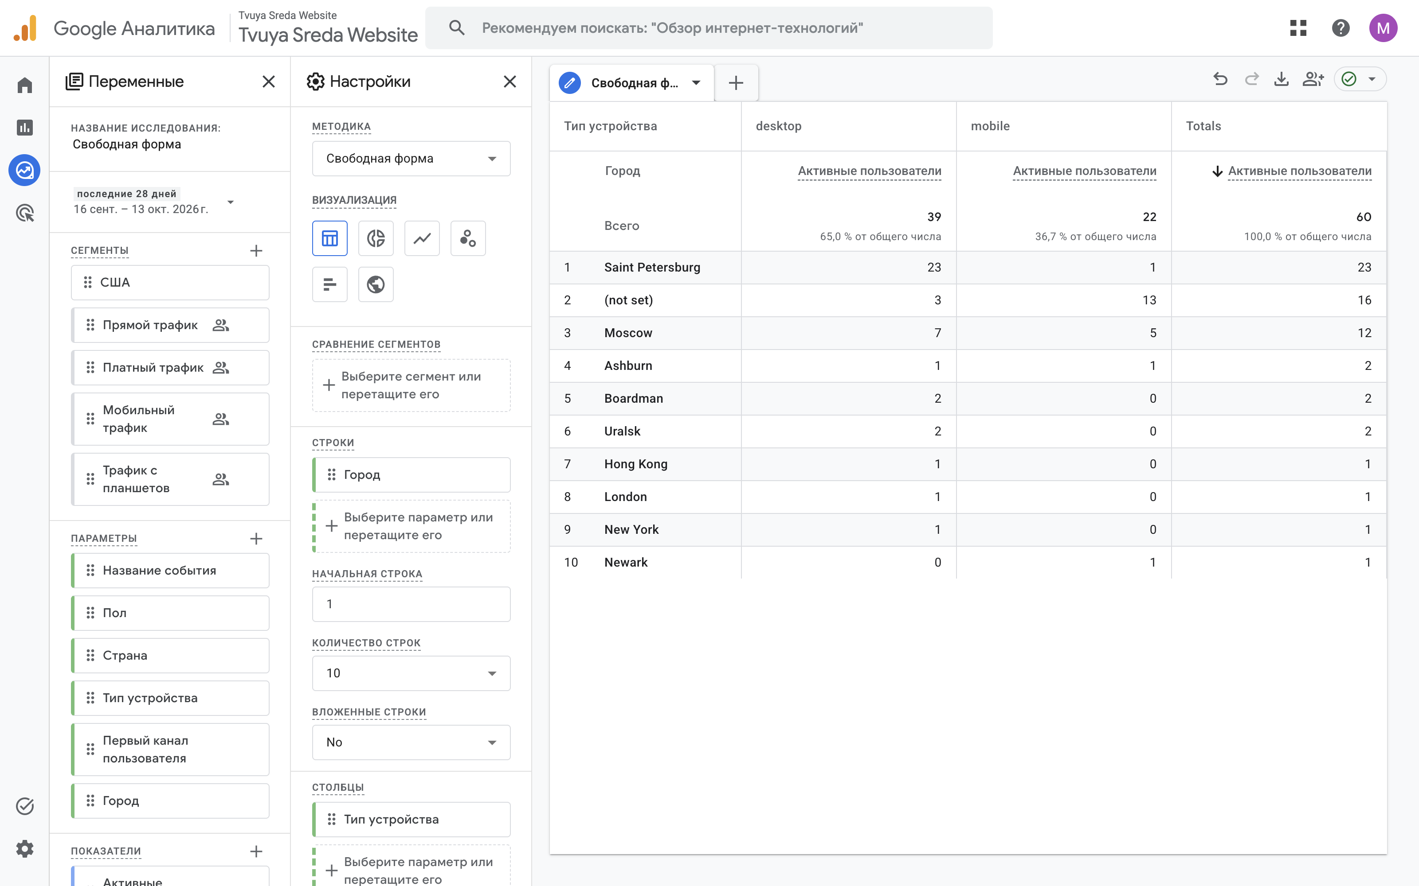Select the geo map visualization icon

point(376,285)
